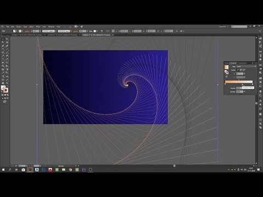
Task: Apply gradient along stroke button
Action: [242, 70]
